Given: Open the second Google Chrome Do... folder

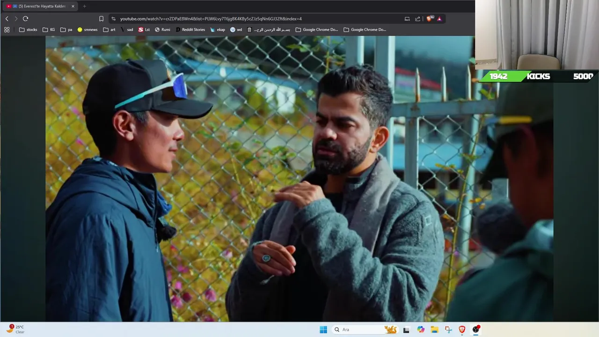Looking at the screenshot, I should [x=365, y=29].
